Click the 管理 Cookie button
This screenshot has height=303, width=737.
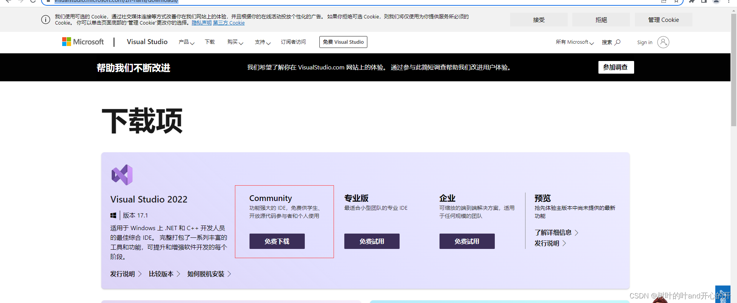tap(663, 20)
